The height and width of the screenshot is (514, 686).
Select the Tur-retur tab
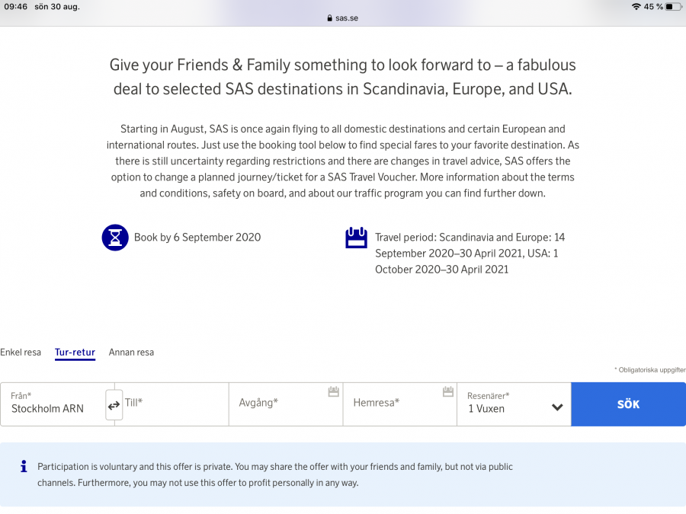75,352
